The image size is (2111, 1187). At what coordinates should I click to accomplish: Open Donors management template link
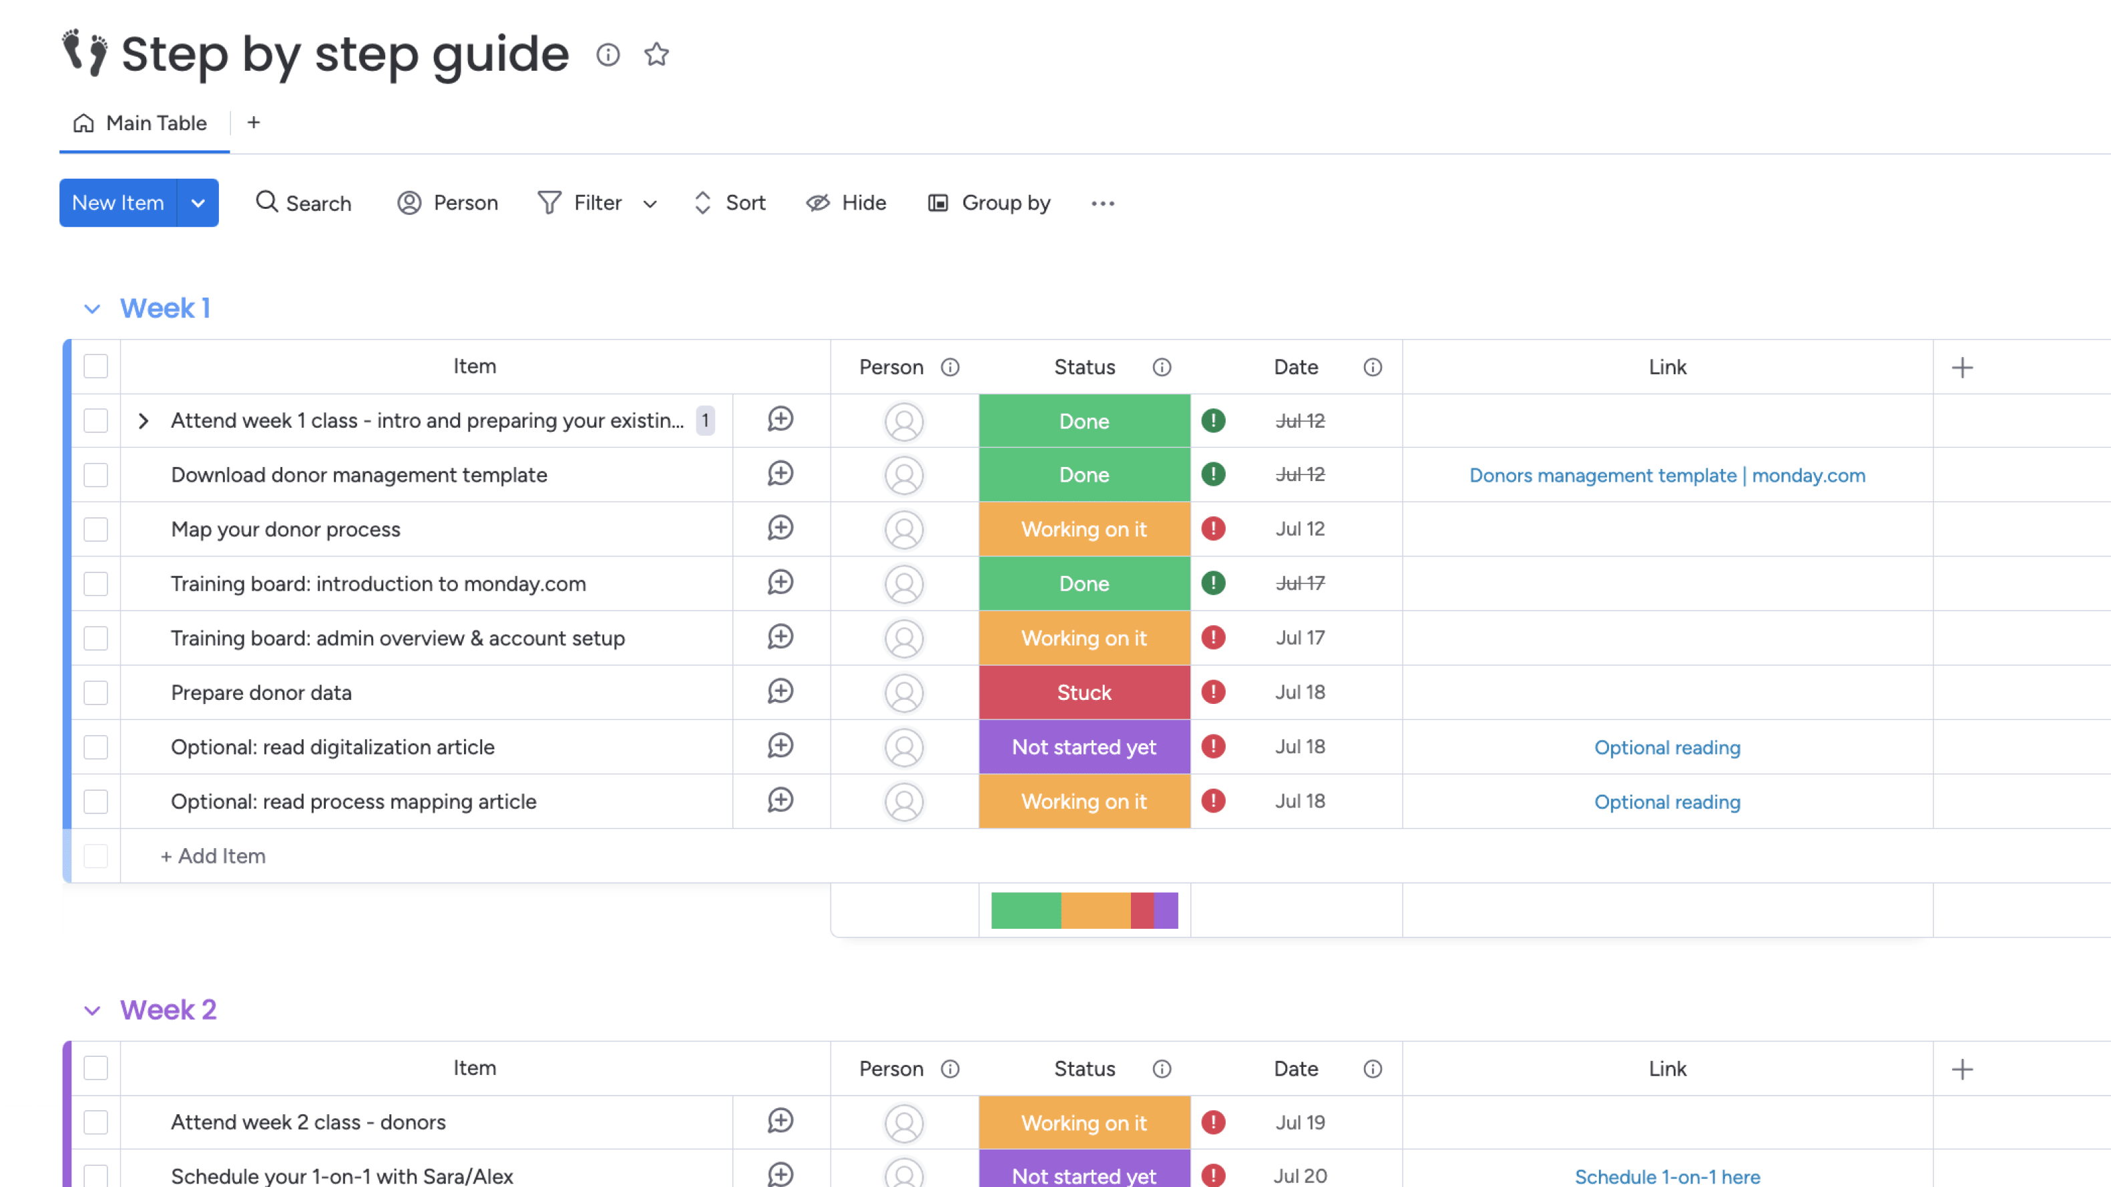(x=1667, y=475)
